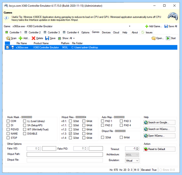This screenshot has width=182, height=175.
Task: Click the Save All button label
Action: coord(173,26)
